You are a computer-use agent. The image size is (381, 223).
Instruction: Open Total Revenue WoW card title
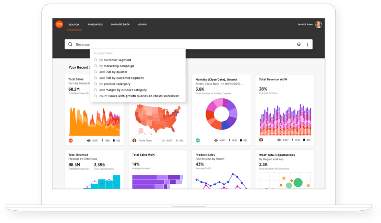[273, 79]
